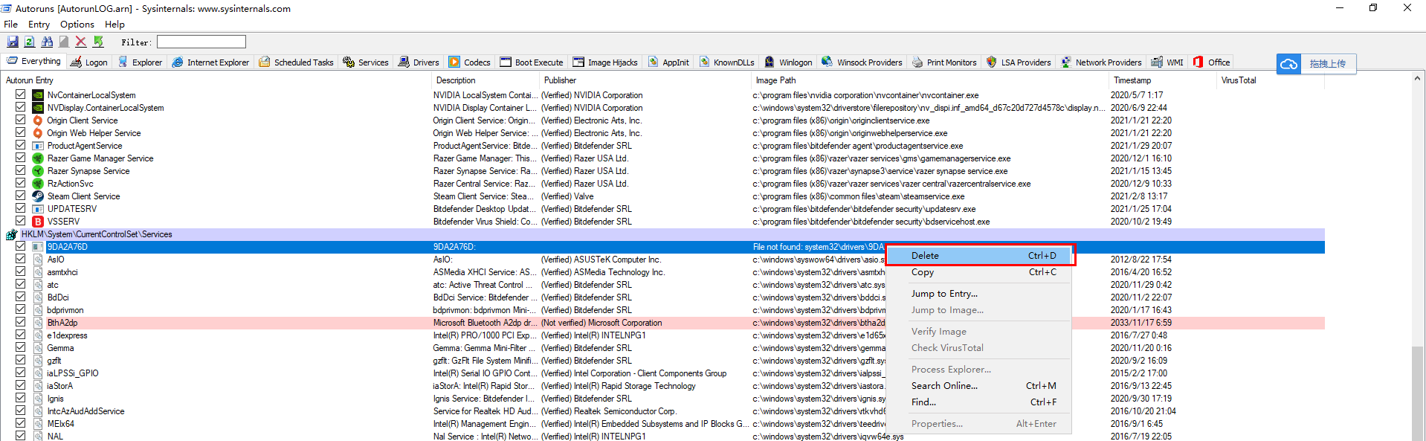Click the BthA2dp driver file icon
This screenshot has height=441, width=1426.
click(x=38, y=323)
